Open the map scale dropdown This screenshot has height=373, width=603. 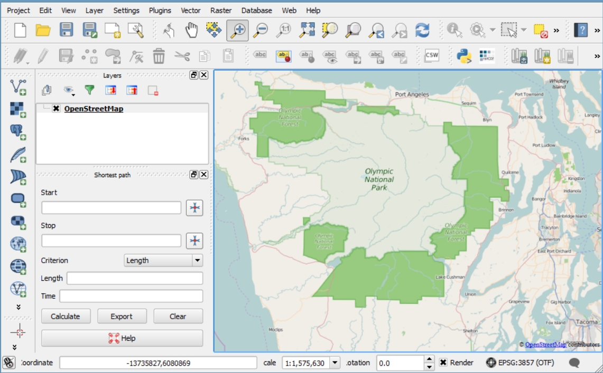(335, 363)
